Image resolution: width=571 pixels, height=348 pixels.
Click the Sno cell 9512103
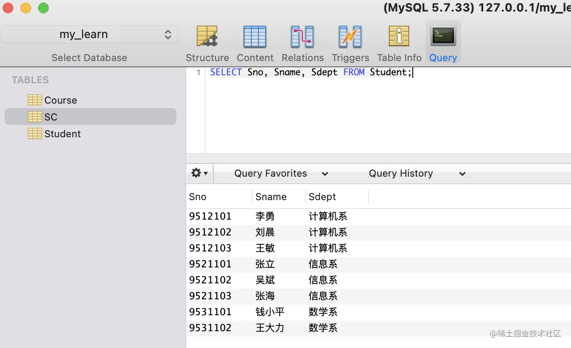click(210, 248)
